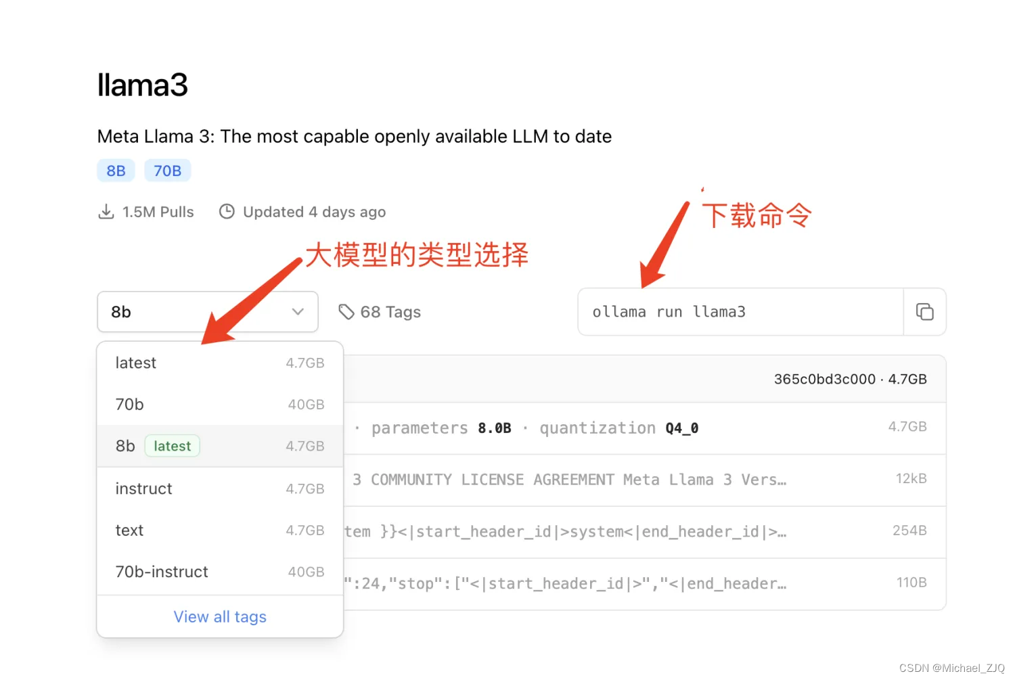
Task: Click inside the ollama run llama3 command field
Action: [x=741, y=312]
